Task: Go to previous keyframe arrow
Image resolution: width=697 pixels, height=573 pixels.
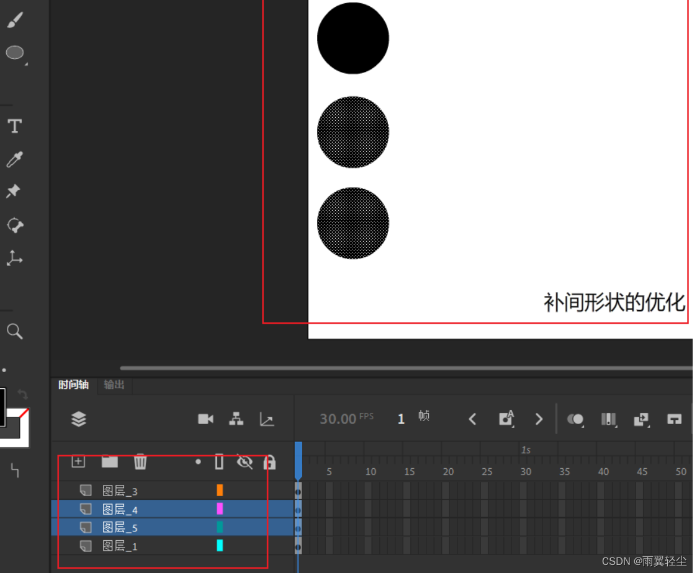Action: pos(472,419)
